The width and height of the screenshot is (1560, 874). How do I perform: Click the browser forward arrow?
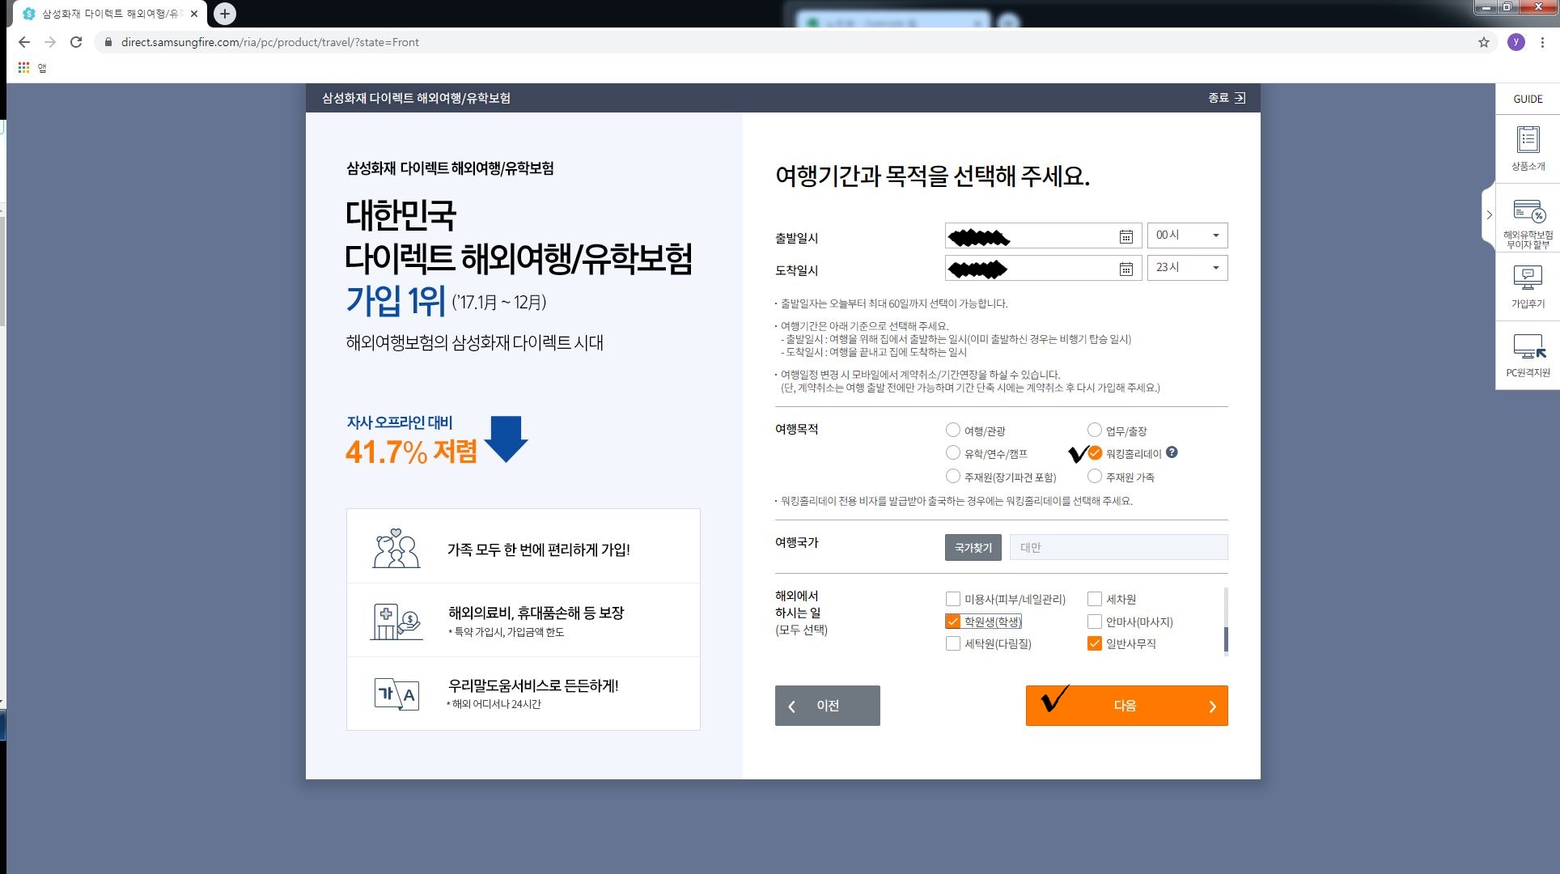50,42
